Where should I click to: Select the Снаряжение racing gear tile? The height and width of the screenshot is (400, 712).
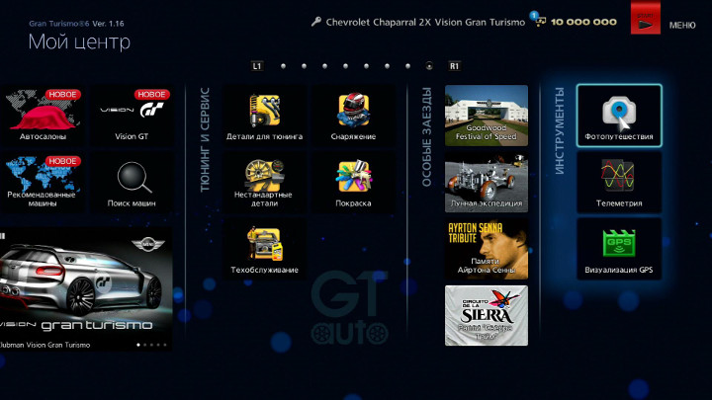[x=355, y=115]
